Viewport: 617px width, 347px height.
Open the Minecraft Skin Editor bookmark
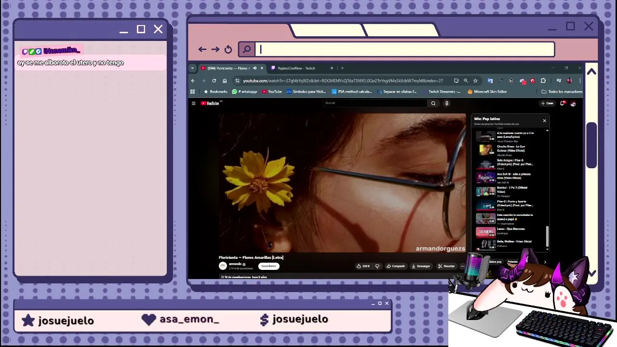(x=487, y=92)
